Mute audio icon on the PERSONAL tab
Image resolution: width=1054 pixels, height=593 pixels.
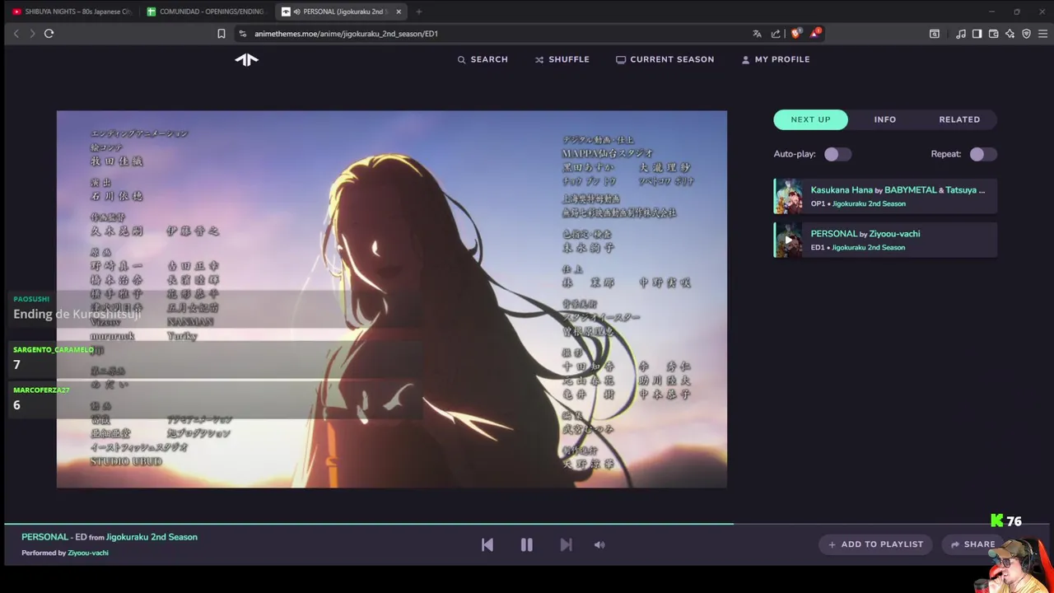[296, 12]
